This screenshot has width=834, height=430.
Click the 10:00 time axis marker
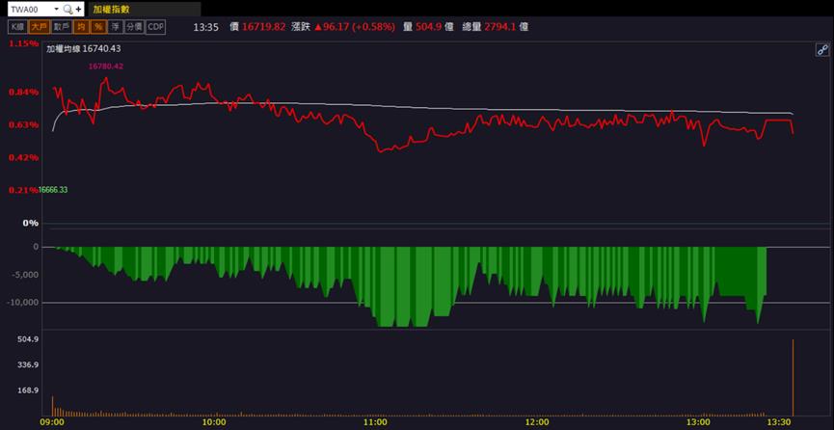pyautogui.click(x=214, y=422)
